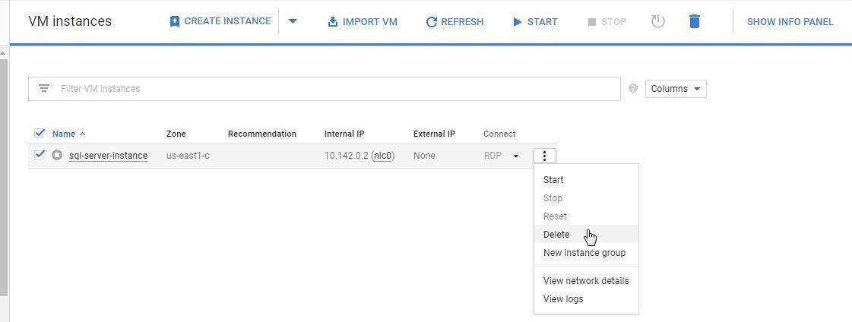Image resolution: width=852 pixels, height=322 pixels.
Task: Click the help question mark icon
Action: click(x=633, y=89)
